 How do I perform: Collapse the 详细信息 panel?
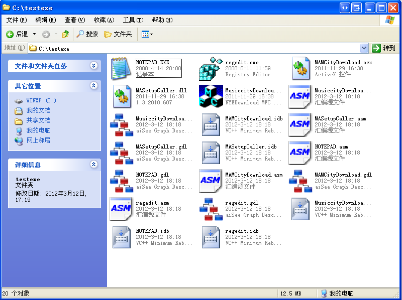tap(94, 165)
